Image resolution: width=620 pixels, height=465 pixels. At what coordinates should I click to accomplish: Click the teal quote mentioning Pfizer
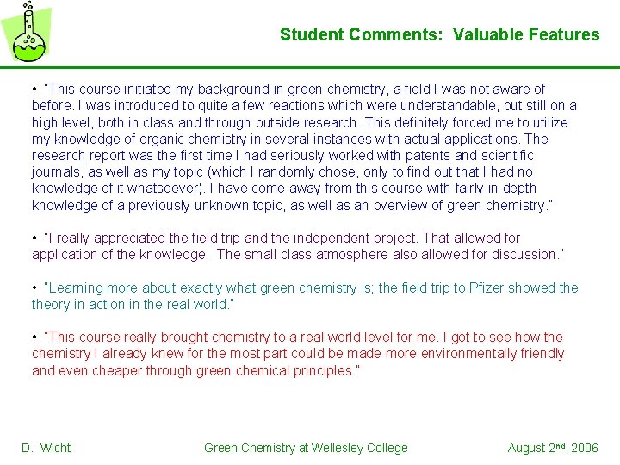[305, 295]
